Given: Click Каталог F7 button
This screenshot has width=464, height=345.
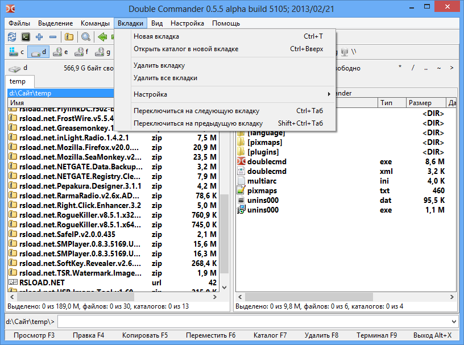Looking at the screenshot, I should (x=270, y=335).
